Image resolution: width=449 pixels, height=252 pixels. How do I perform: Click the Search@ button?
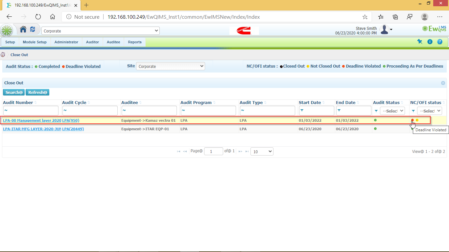[14, 93]
